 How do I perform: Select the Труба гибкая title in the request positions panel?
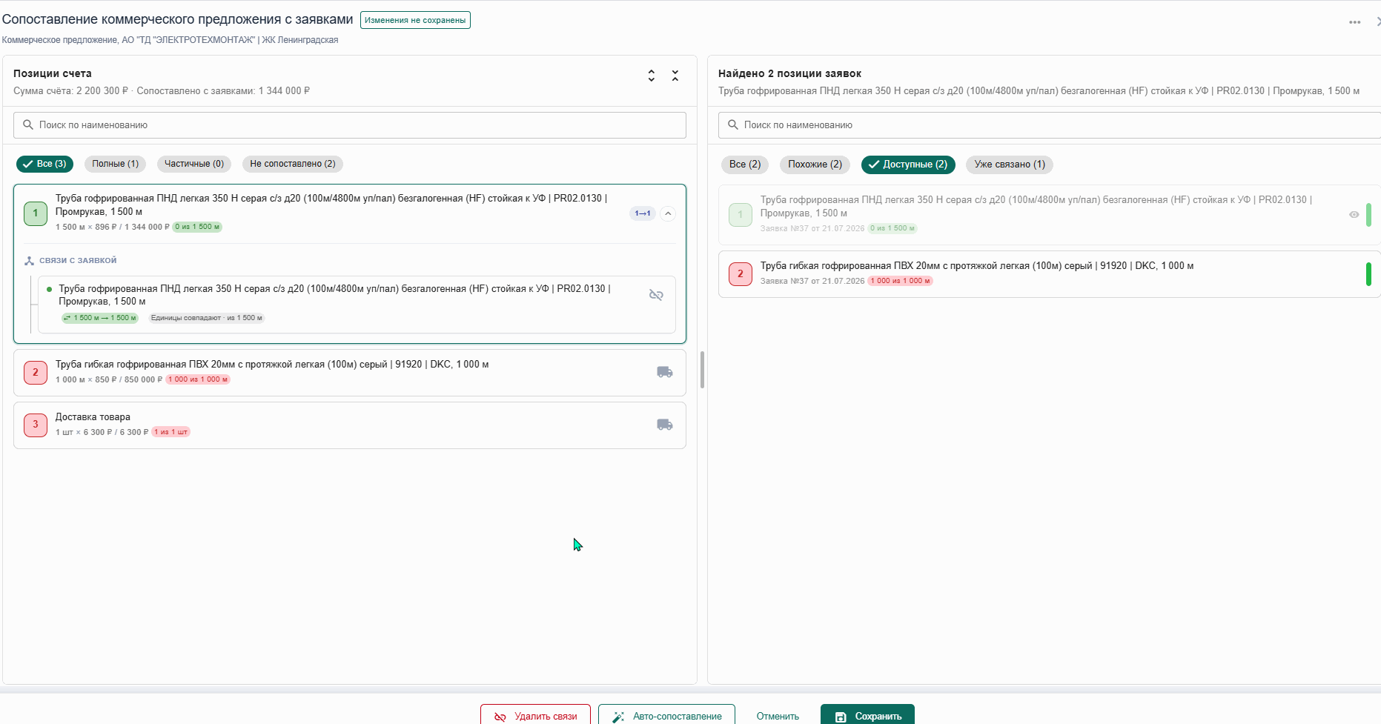coord(977,266)
